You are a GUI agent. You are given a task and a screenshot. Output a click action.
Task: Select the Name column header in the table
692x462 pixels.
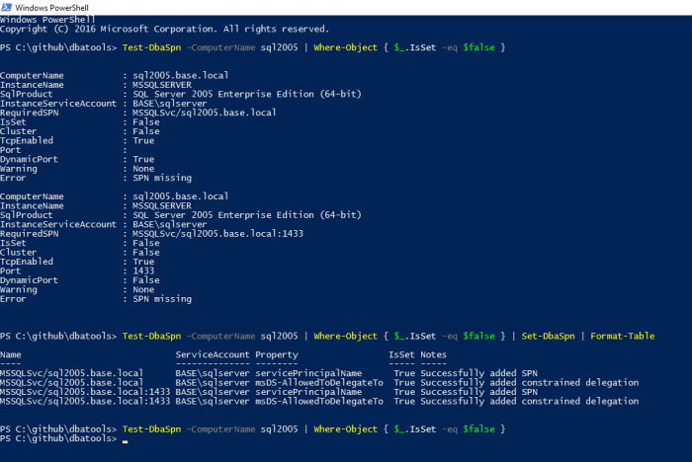[x=11, y=353]
